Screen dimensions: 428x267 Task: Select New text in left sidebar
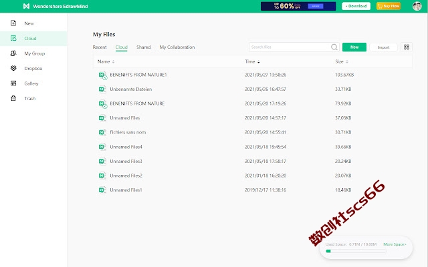pyautogui.click(x=29, y=23)
